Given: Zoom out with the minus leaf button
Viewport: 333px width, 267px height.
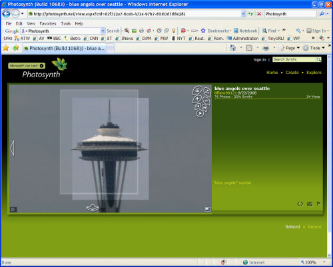Looking at the screenshot, I should [x=206, y=101].
